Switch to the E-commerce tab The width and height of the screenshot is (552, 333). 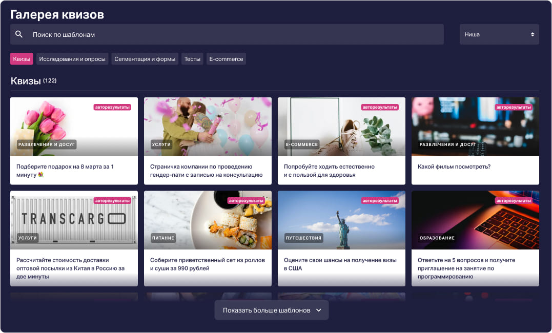[226, 59]
